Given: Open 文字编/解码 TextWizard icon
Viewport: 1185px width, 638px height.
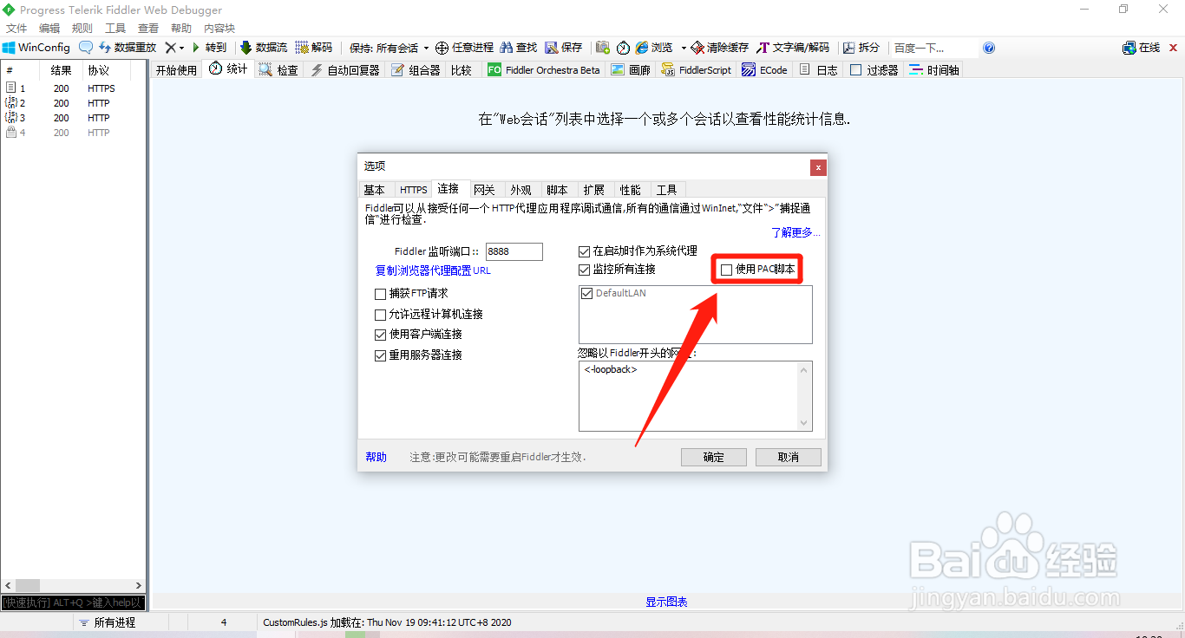Looking at the screenshot, I should coord(763,48).
